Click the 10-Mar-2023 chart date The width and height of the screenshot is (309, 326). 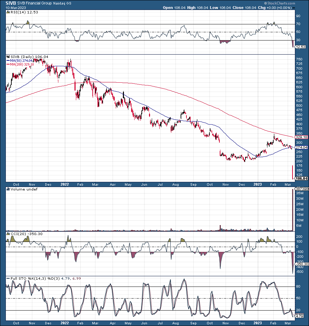tap(16, 8)
